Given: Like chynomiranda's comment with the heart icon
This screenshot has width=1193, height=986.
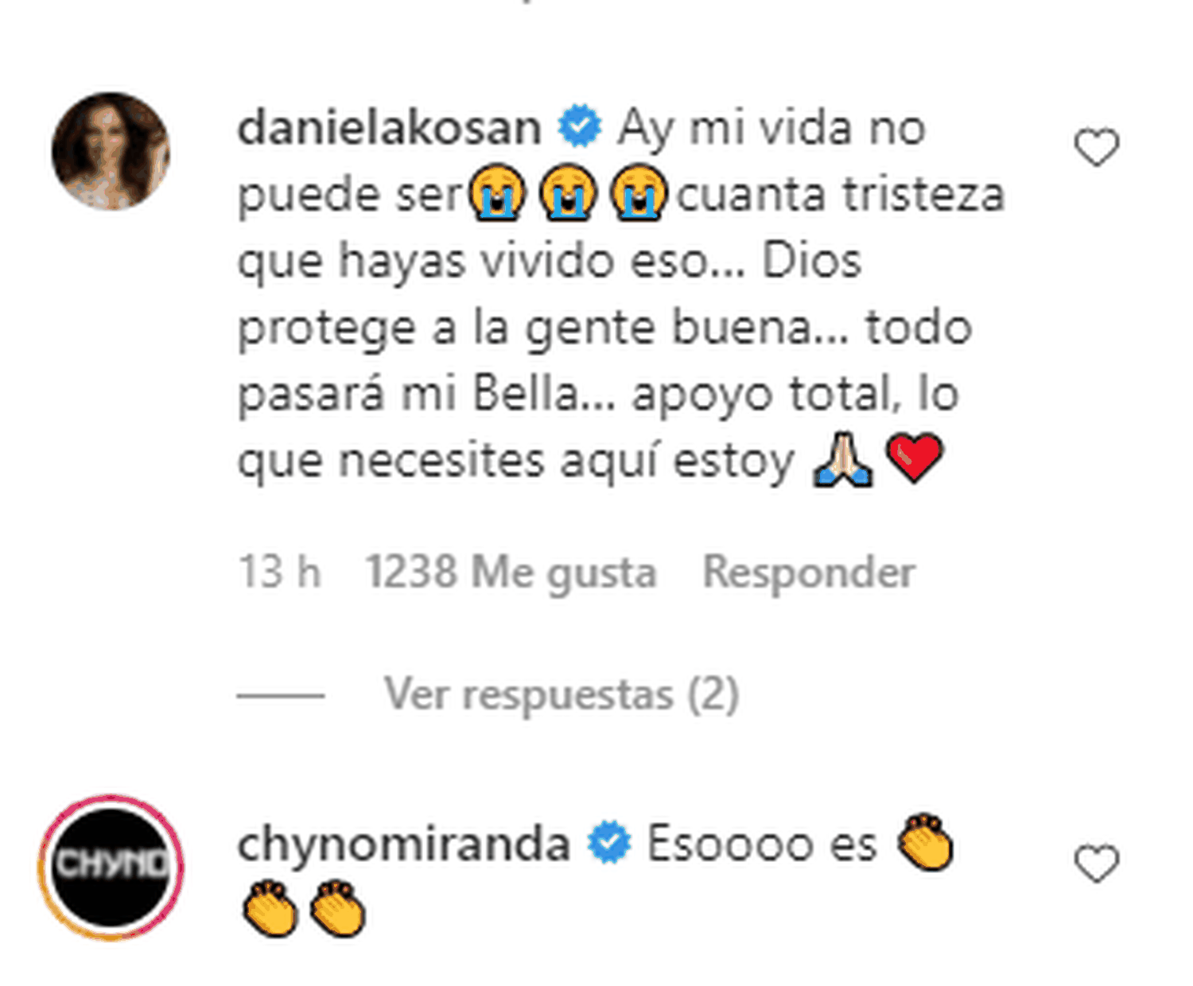Looking at the screenshot, I should [x=1097, y=864].
